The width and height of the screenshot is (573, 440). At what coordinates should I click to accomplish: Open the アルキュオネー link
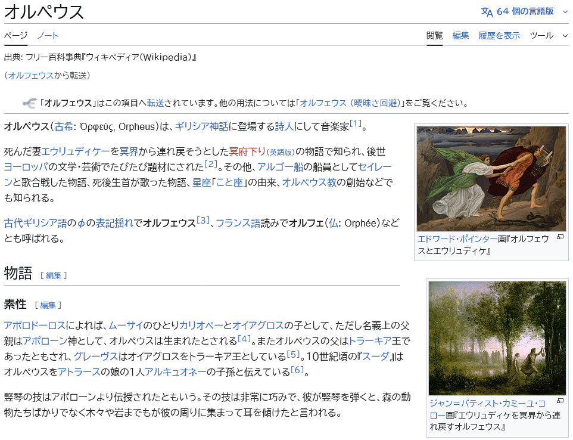coord(175,371)
